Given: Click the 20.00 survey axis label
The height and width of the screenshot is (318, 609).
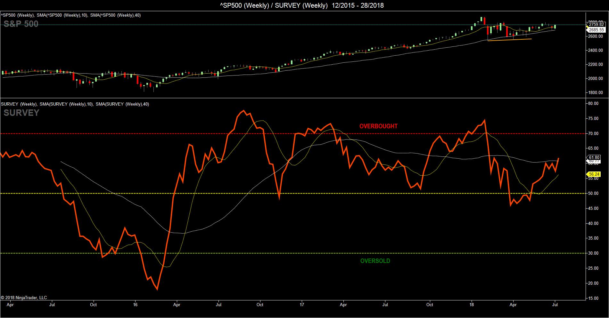Looking at the screenshot, I should (593, 283).
